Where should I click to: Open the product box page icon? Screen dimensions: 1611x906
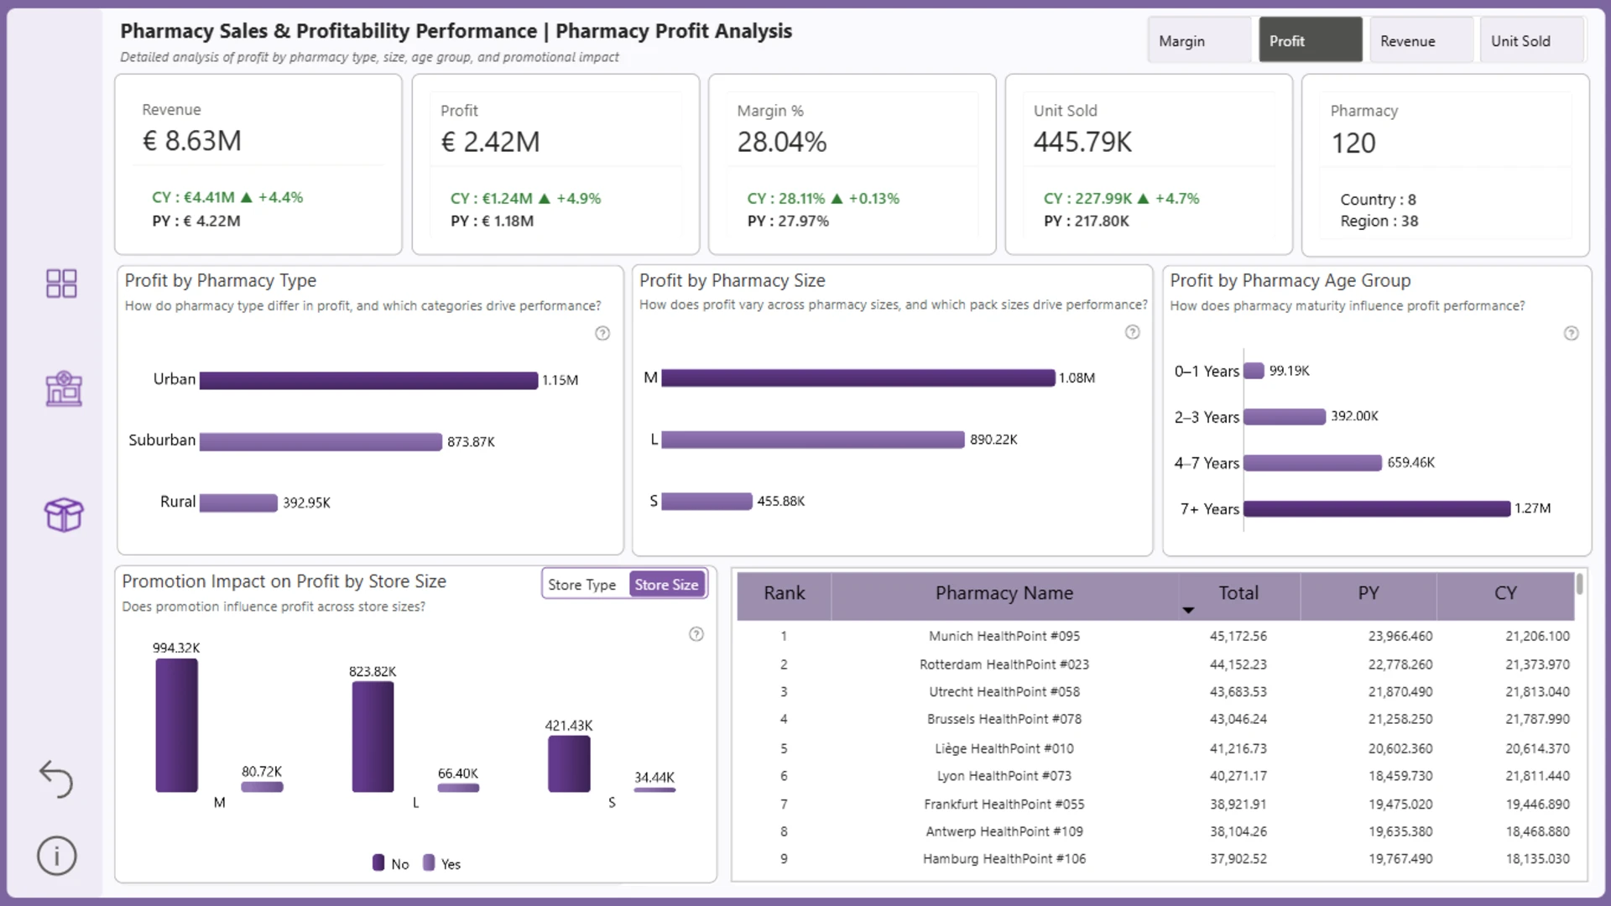coord(64,514)
